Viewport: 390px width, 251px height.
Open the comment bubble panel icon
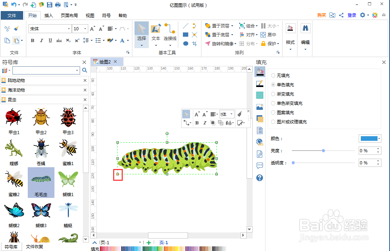260,165
